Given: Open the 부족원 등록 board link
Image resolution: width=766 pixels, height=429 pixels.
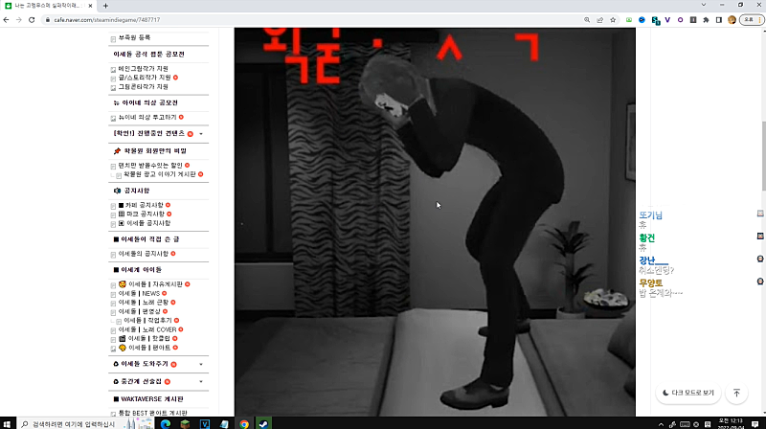Looking at the screenshot, I should (134, 37).
